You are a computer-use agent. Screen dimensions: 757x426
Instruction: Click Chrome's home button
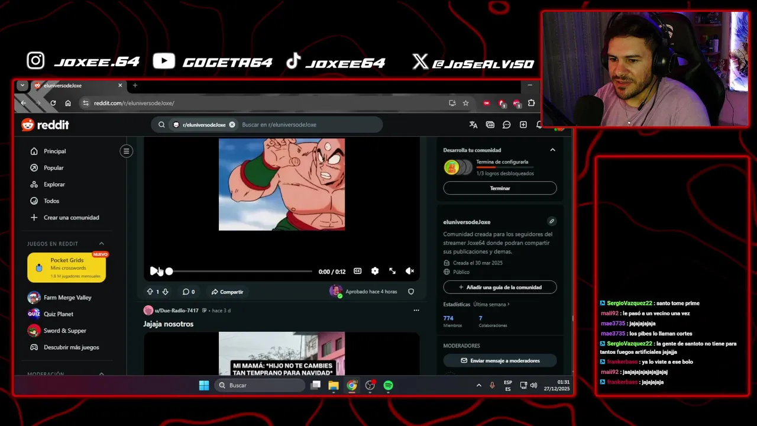(68, 103)
